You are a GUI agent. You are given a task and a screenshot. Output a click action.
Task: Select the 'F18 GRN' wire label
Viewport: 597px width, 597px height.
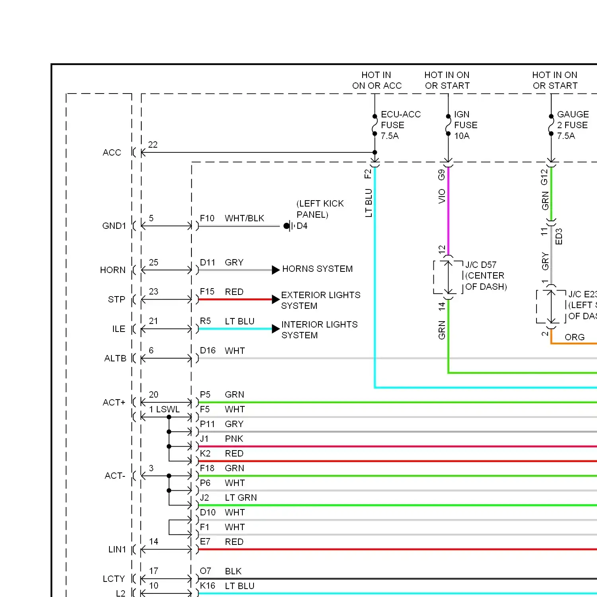pyautogui.click(x=222, y=468)
